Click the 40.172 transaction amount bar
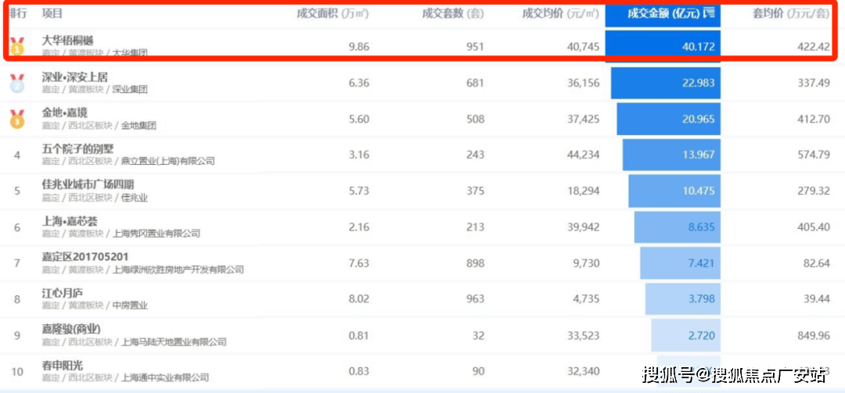Viewport: 845px width, 393px height. (x=662, y=47)
